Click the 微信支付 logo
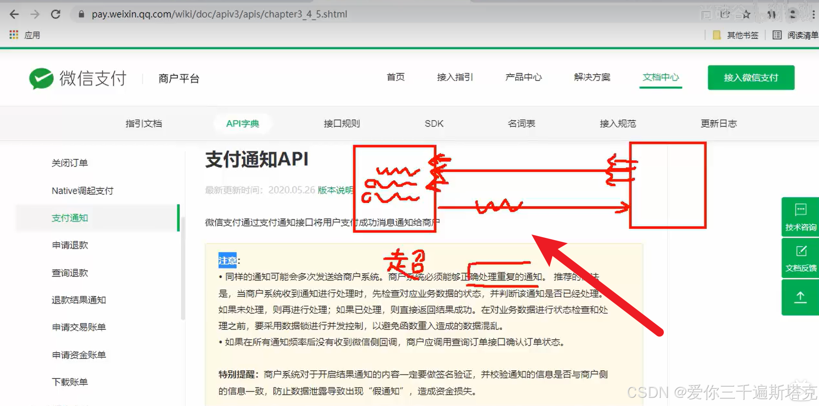Screen dimensions: 819x406 click(78, 78)
